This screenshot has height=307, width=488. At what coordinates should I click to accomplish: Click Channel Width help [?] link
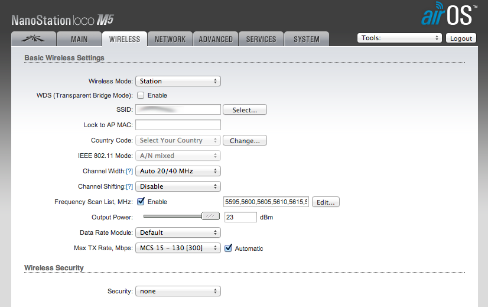pyautogui.click(x=129, y=172)
